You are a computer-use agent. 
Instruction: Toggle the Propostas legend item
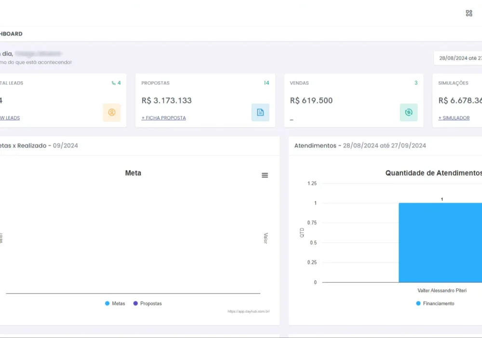pyautogui.click(x=147, y=303)
